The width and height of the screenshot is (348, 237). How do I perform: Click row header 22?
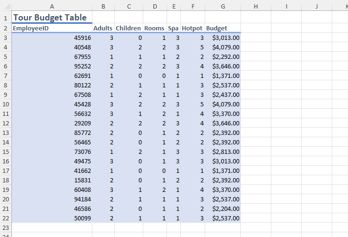5,218
